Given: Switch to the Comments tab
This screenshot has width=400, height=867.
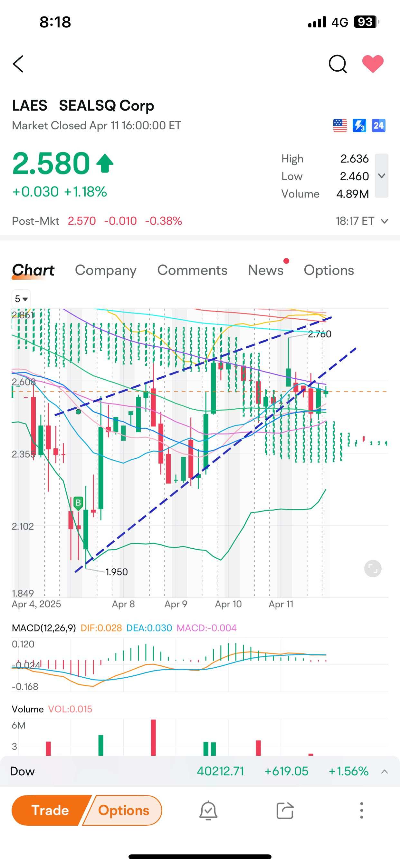Looking at the screenshot, I should [192, 270].
